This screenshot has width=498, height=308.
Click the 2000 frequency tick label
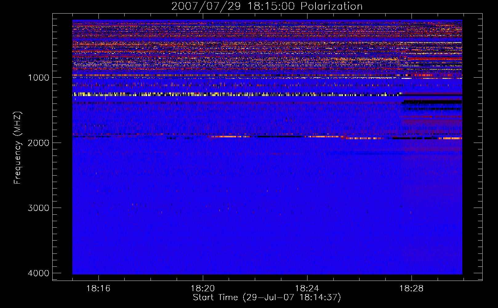click(38, 143)
